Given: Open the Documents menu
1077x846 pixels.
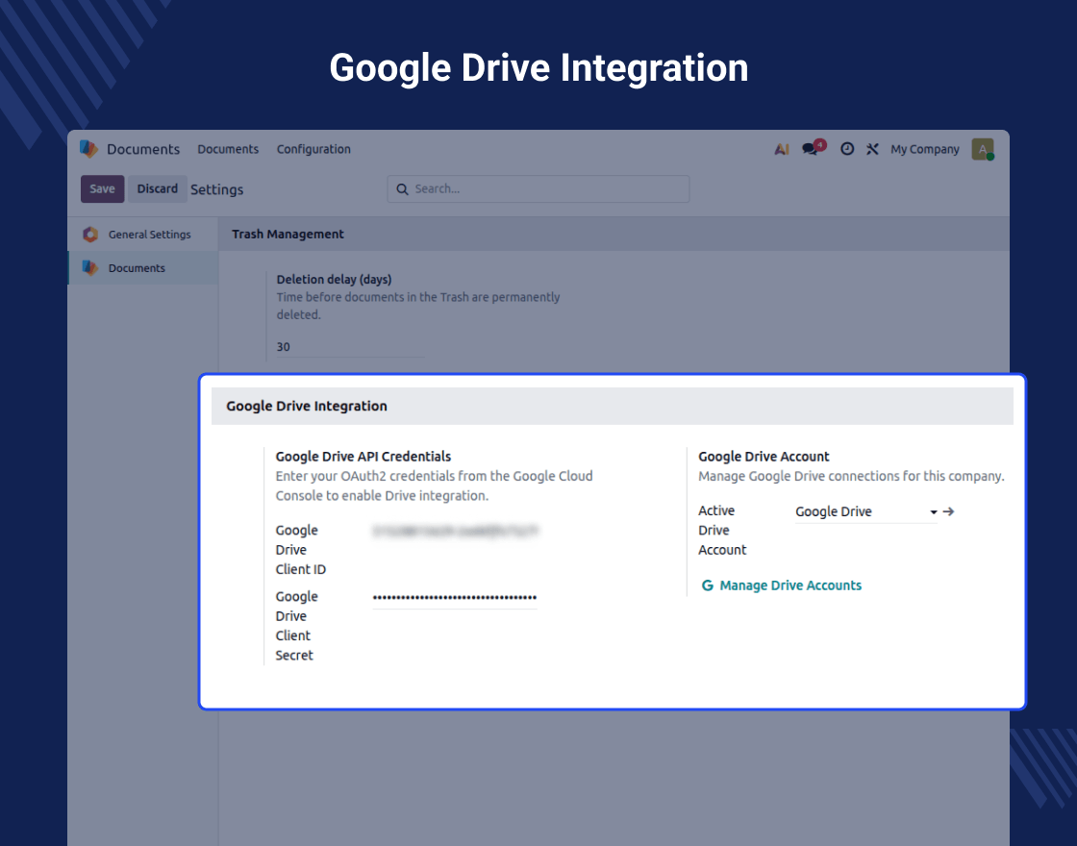Looking at the screenshot, I should tap(228, 149).
